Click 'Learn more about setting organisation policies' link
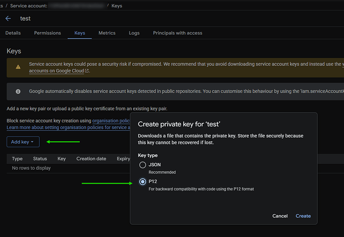Screen dimensions: 344x237 point(65,128)
